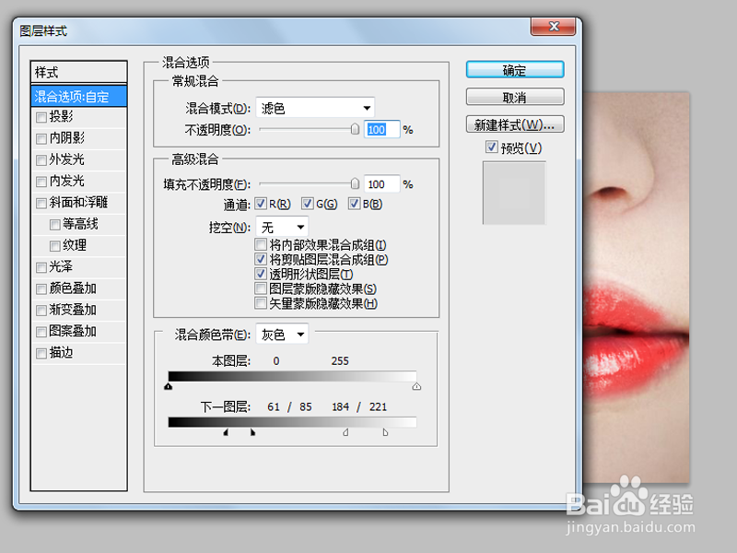Open the 混合模式 dropdown showing 滤色

tap(315, 108)
